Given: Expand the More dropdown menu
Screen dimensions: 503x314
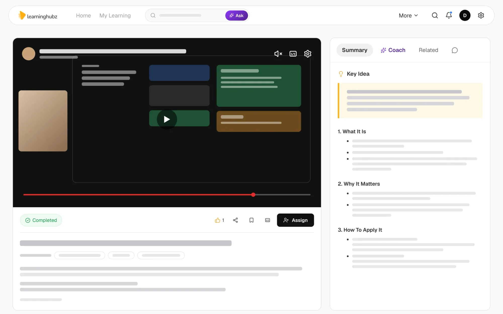Looking at the screenshot, I should 408,16.
